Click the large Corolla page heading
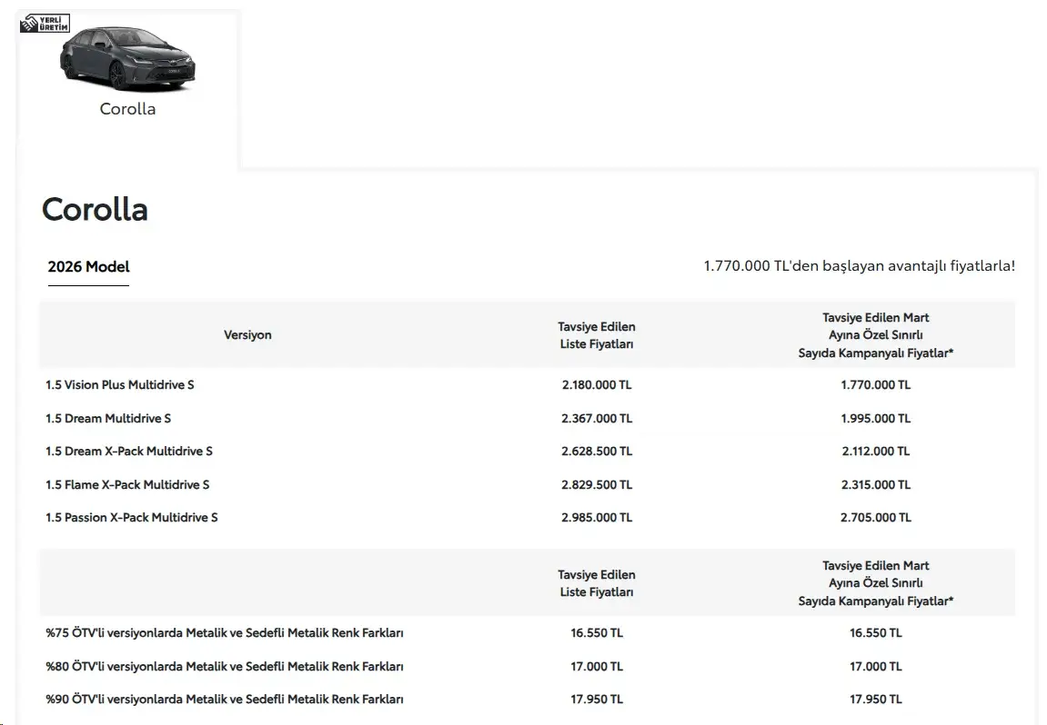Viewport: 1047px width, 725px height. click(x=95, y=210)
